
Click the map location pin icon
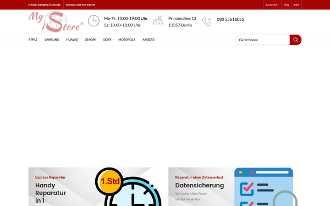coord(158,20)
